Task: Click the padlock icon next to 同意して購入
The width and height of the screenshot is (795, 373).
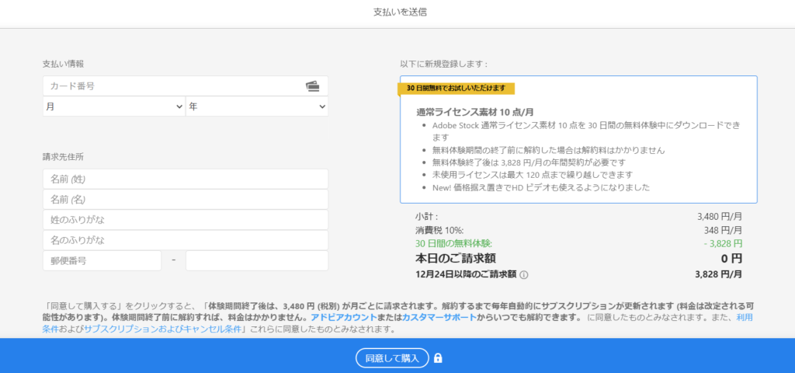Action: coord(438,358)
